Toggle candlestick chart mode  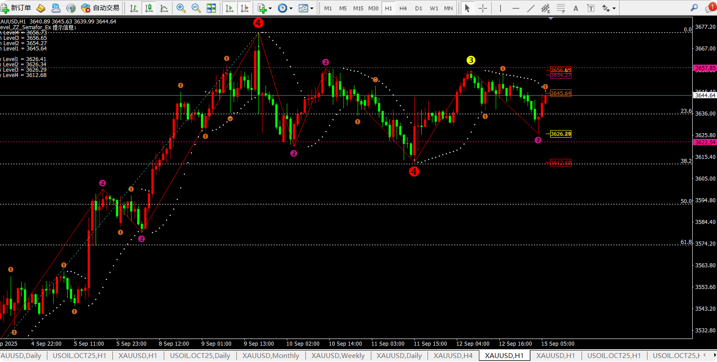(149, 8)
